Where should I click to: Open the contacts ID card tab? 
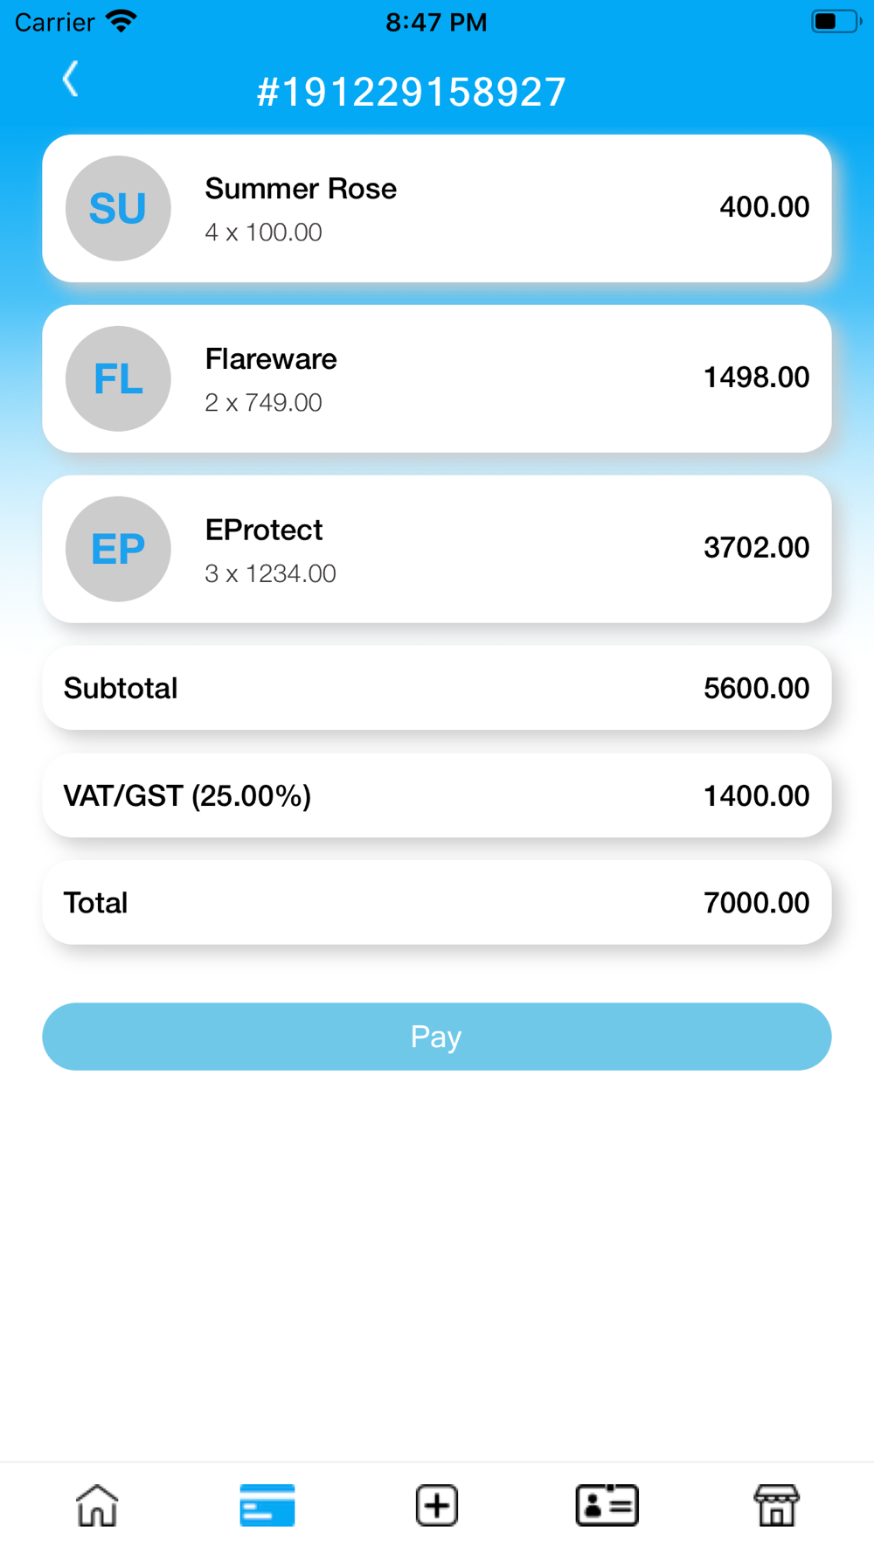point(607,1505)
